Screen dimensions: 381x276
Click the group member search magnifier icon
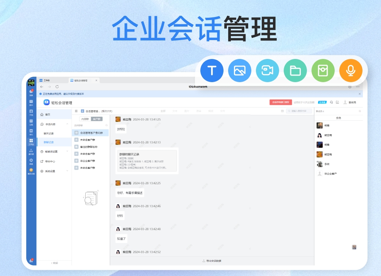[x=360, y=111]
